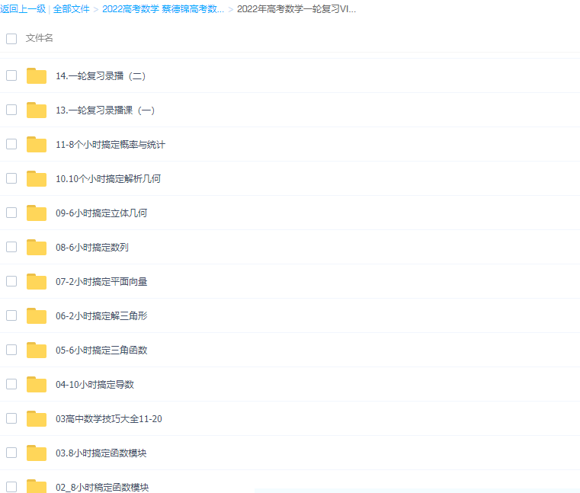Open folder name 09-6小时搞定立体几何
Viewport: 580px width, 493px height.
pyautogui.click(x=101, y=213)
